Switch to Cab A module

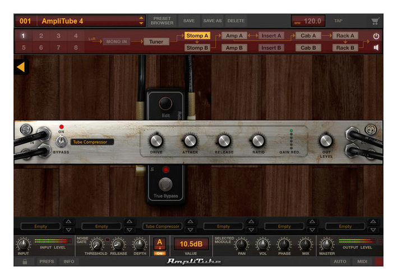[x=308, y=36]
